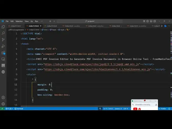This screenshot has width=172, height=129.
Task: Open remote window indicator in status bar
Action: click(2, 109)
